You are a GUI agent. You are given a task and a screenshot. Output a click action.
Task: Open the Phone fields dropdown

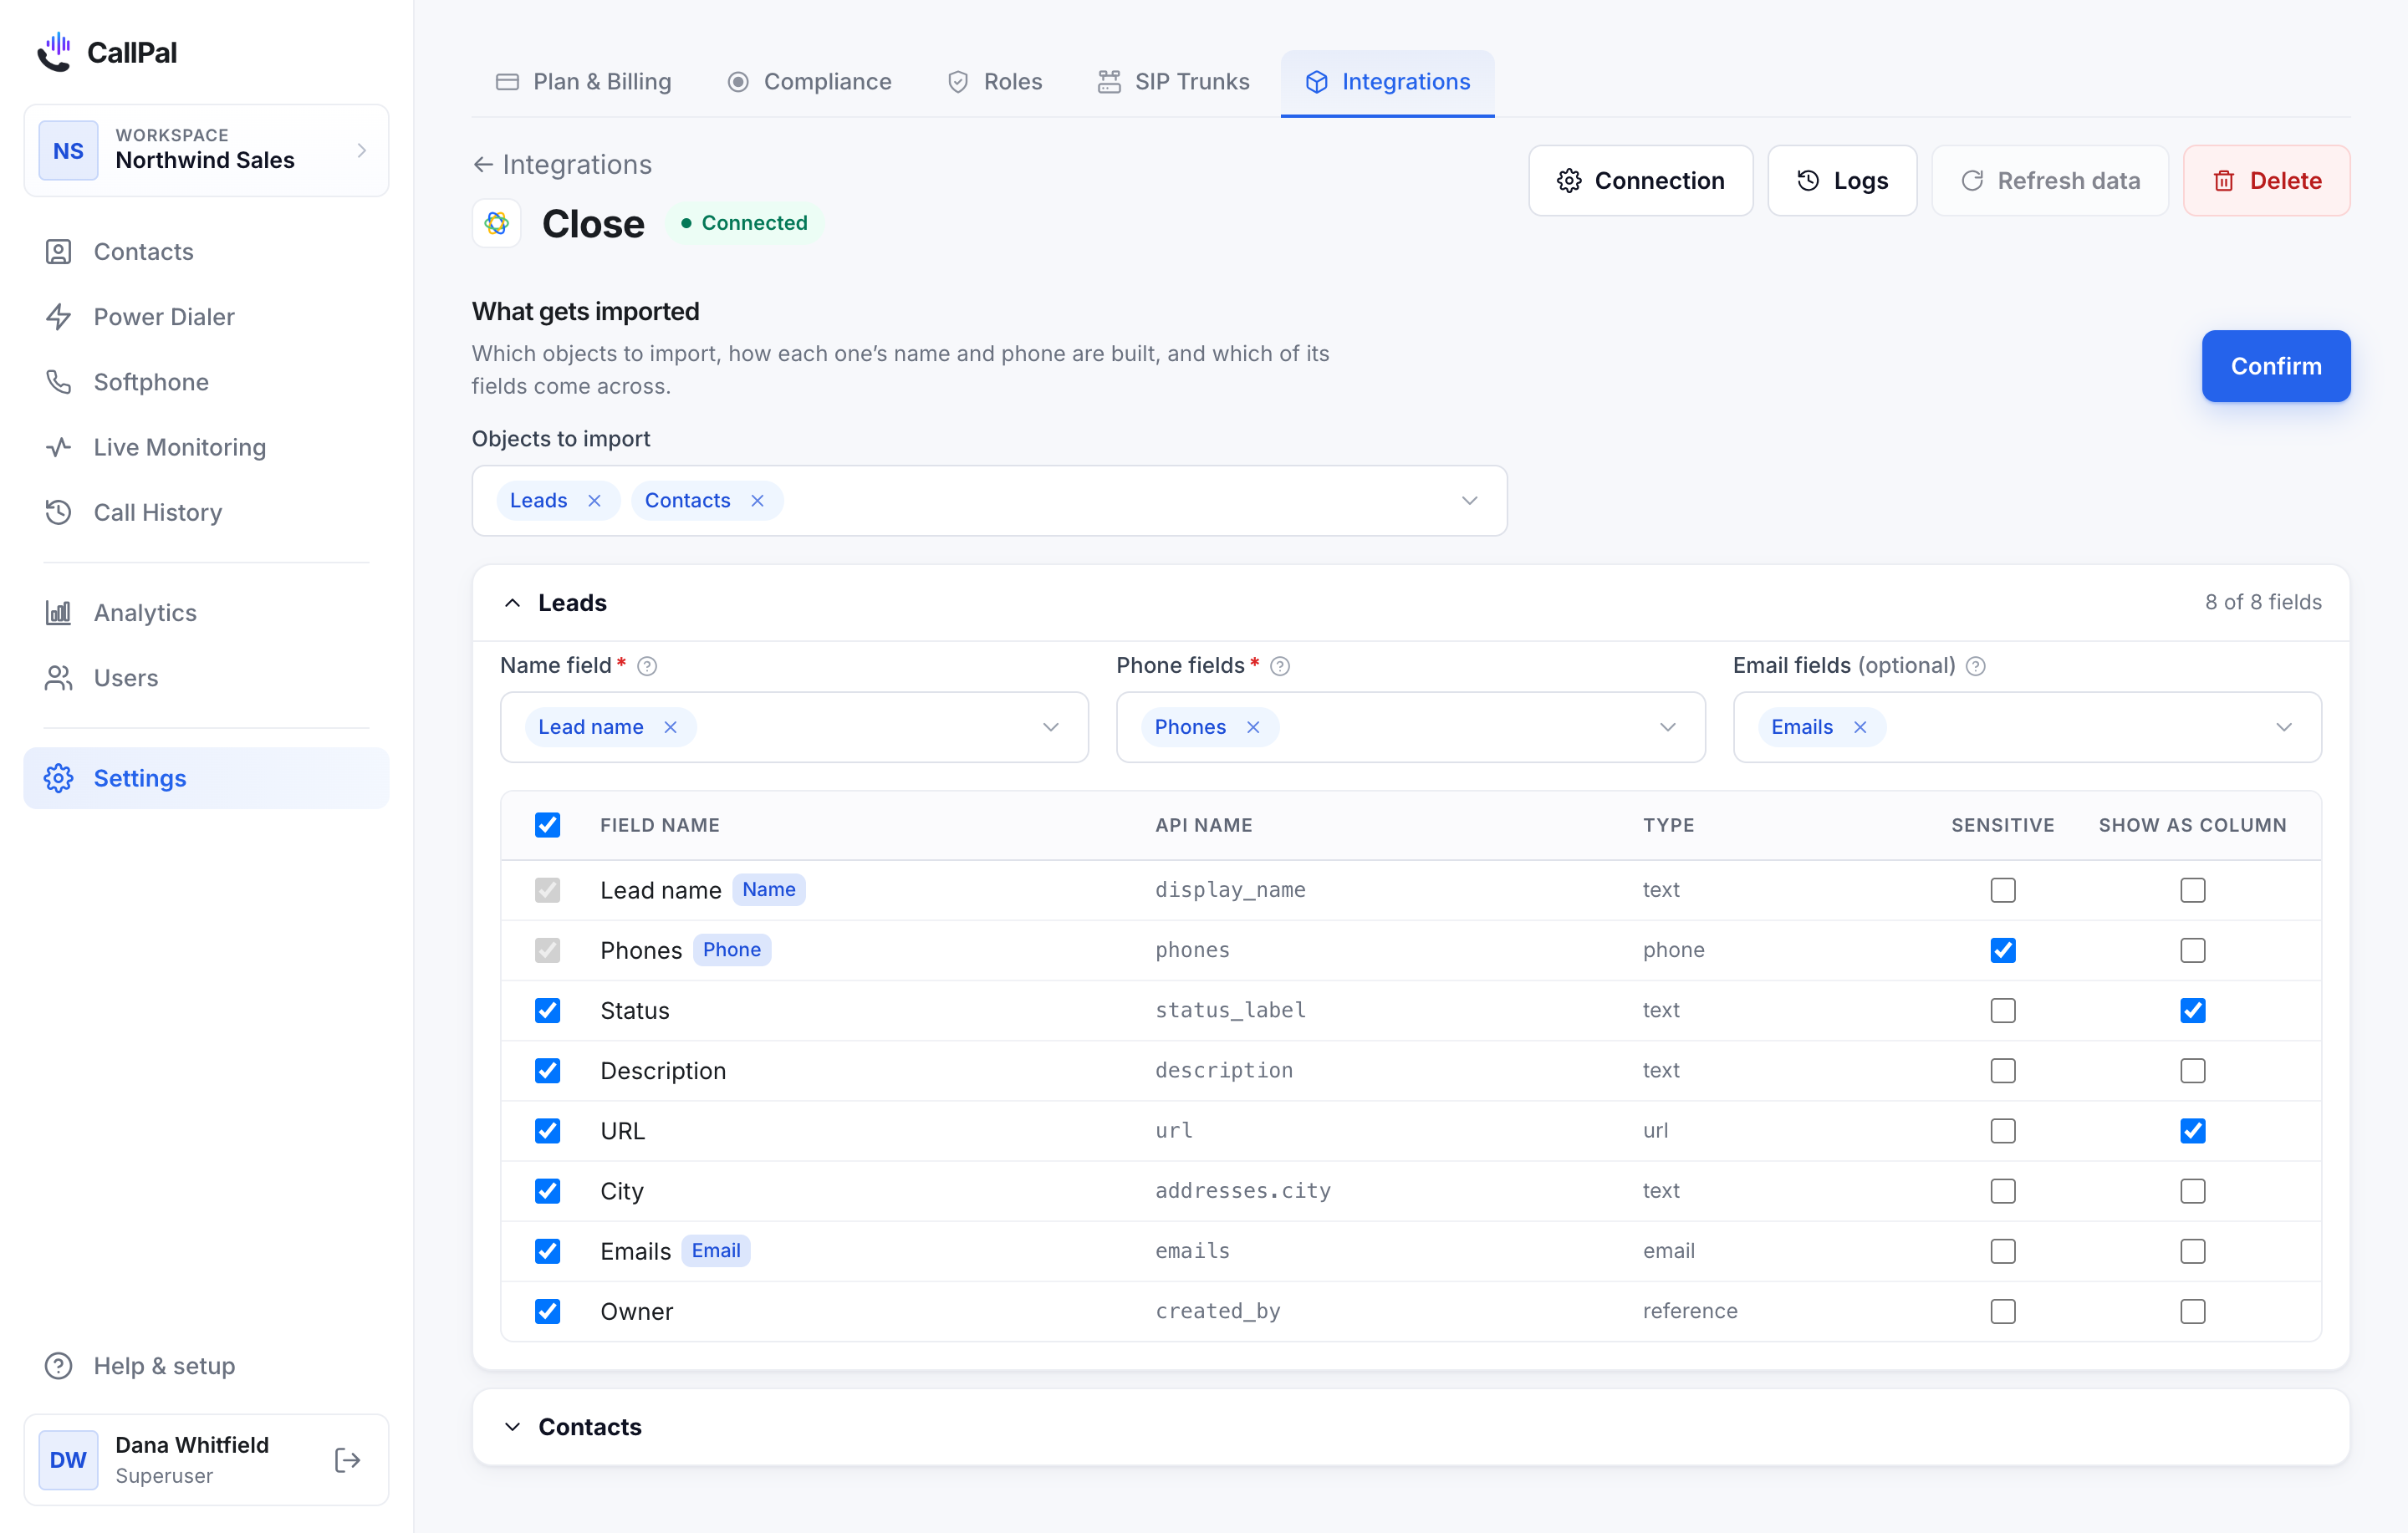tap(1667, 727)
